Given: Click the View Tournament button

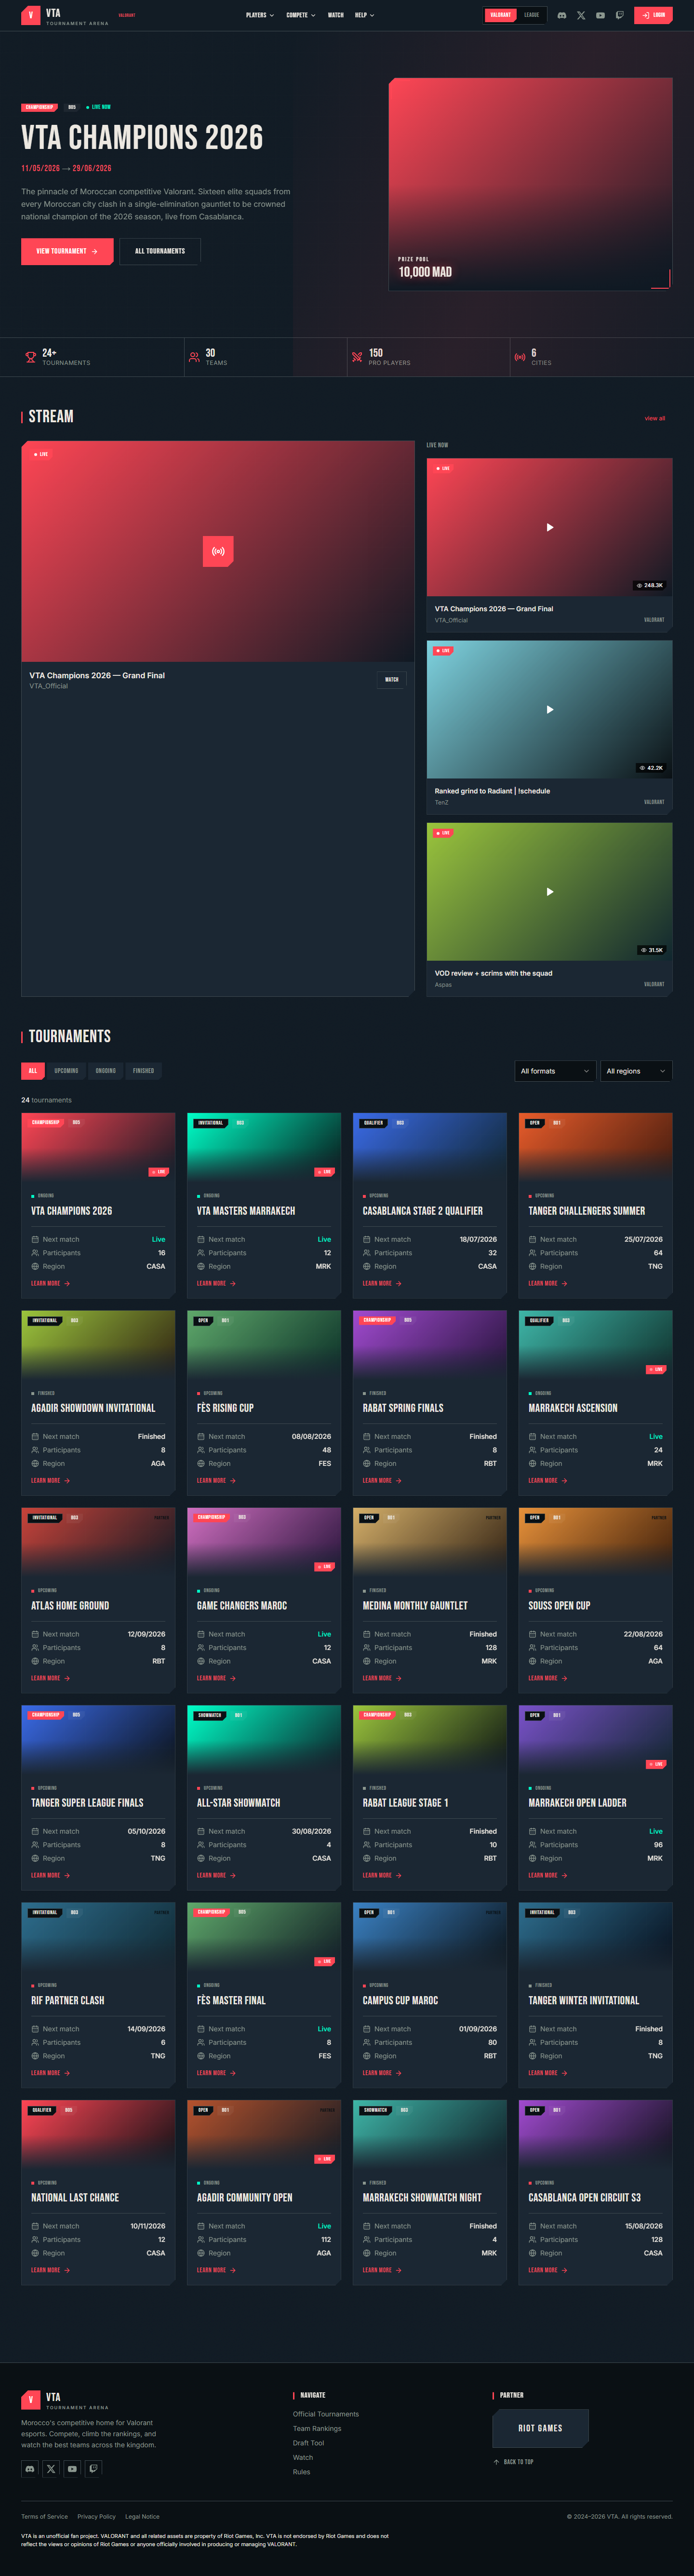Looking at the screenshot, I should (67, 251).
